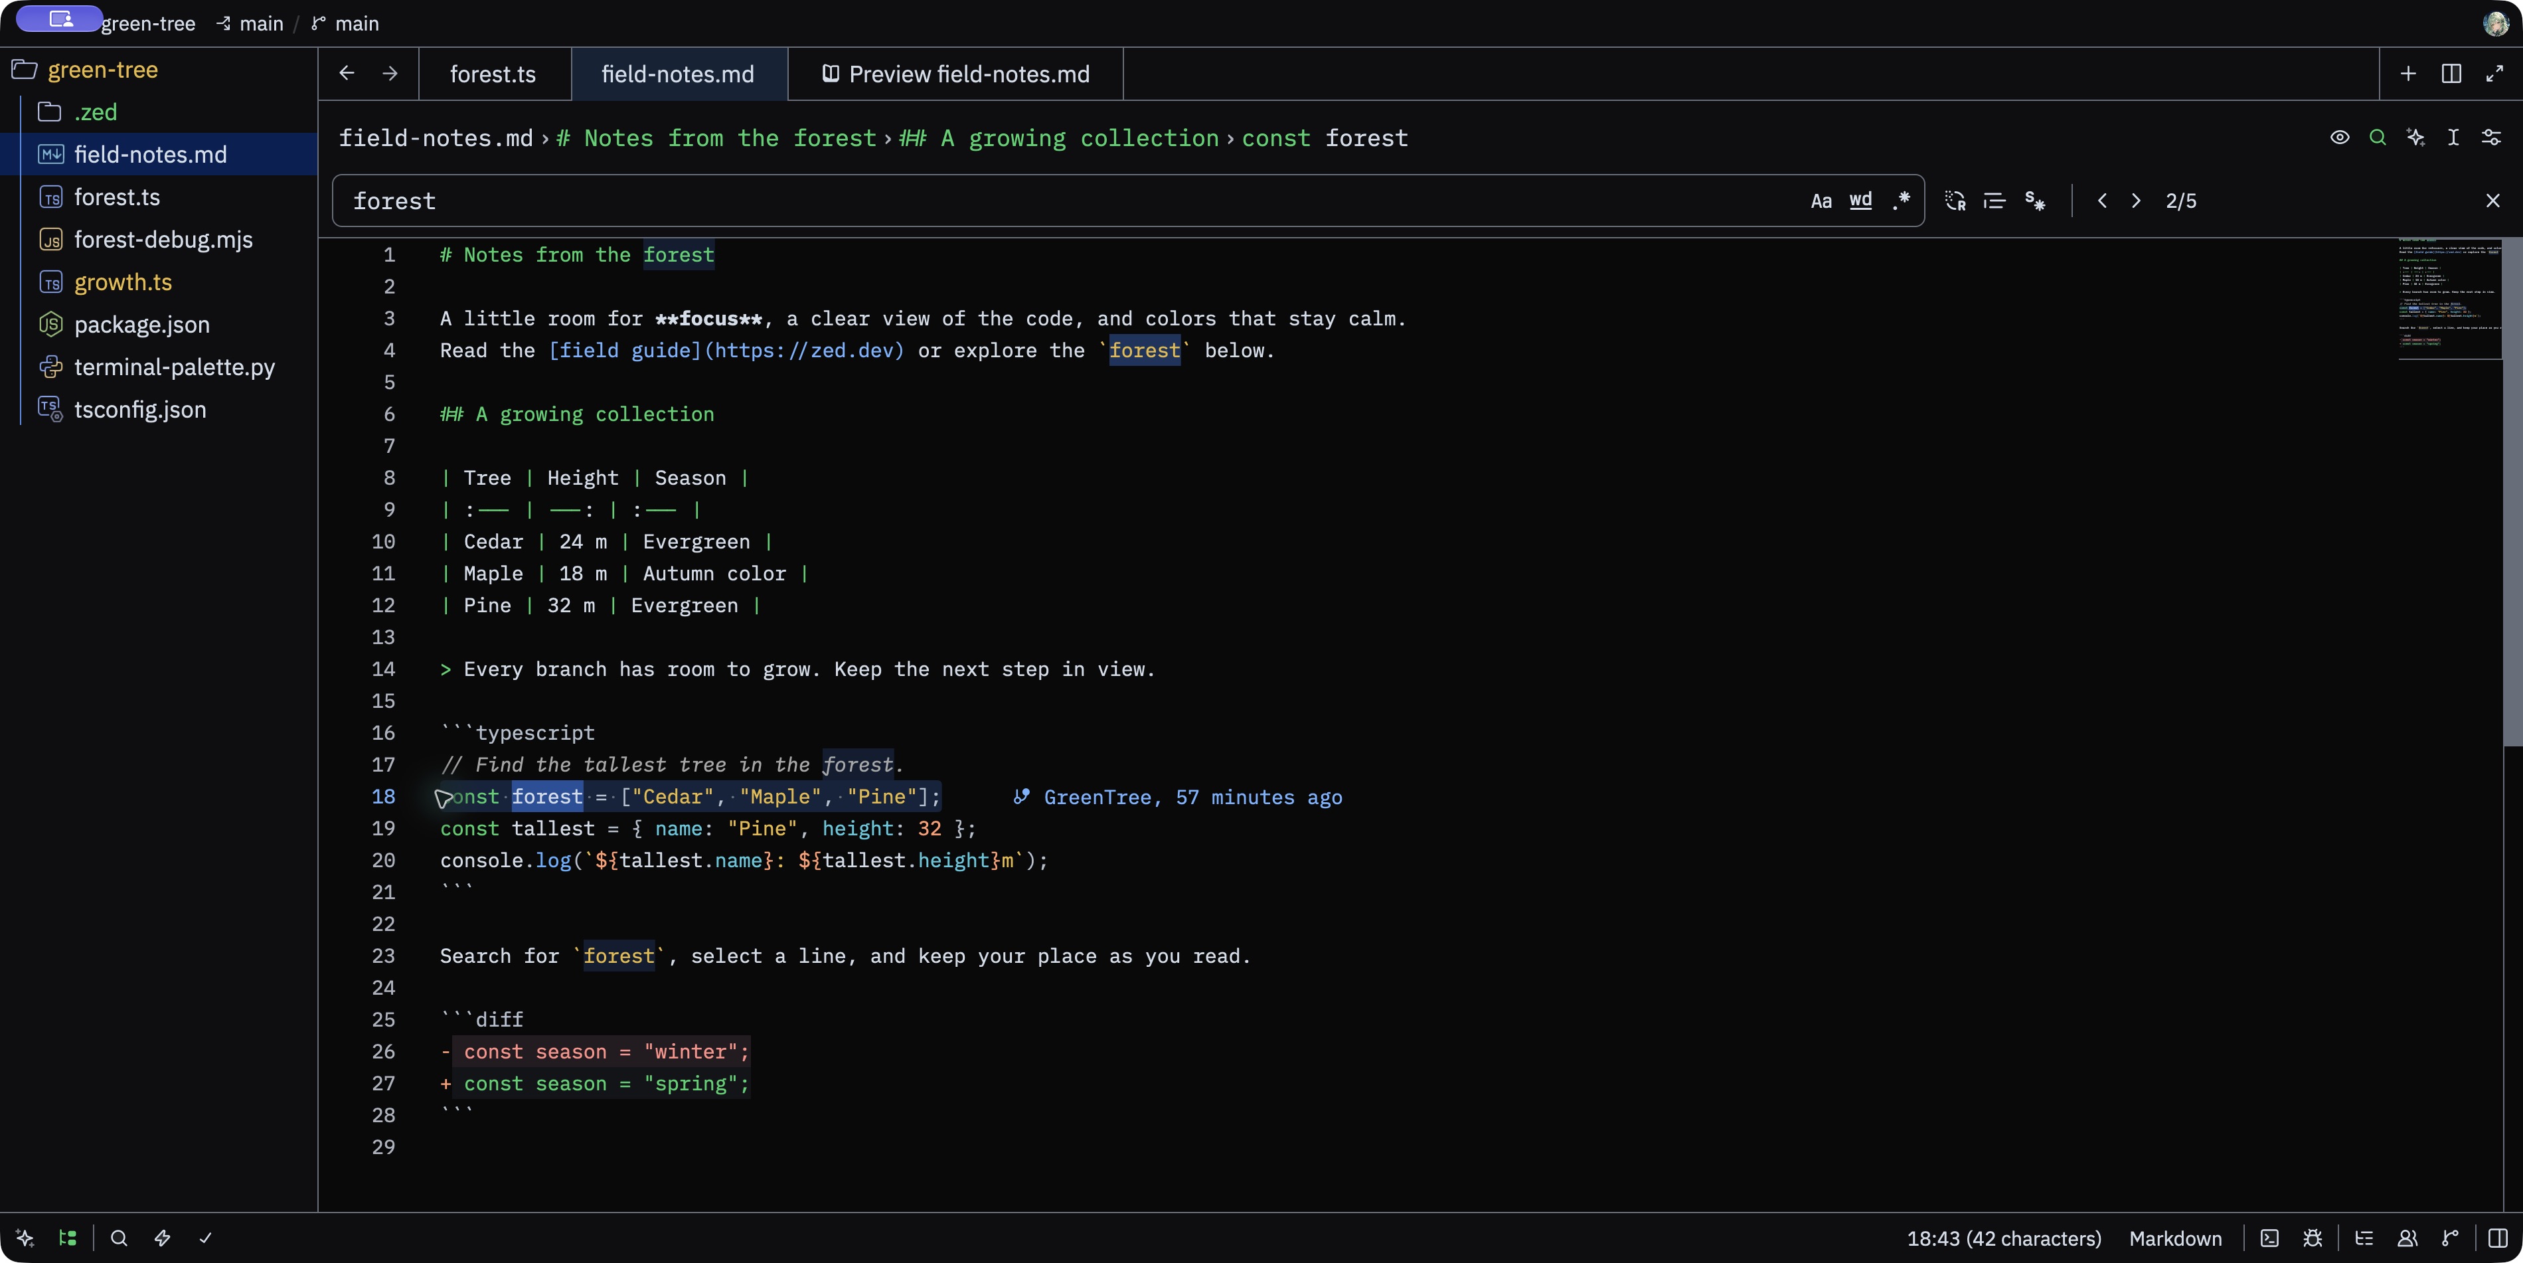2523x1263 pixels.
Task: Toggle the project panel tree icon in status bar
Action: click(x=68, y=1238)
